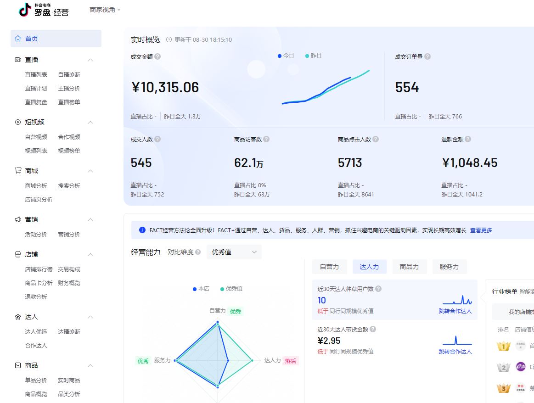Open 首页 in the sidebar
Viewport: 534px width, 403px height.
pos(56,39)
